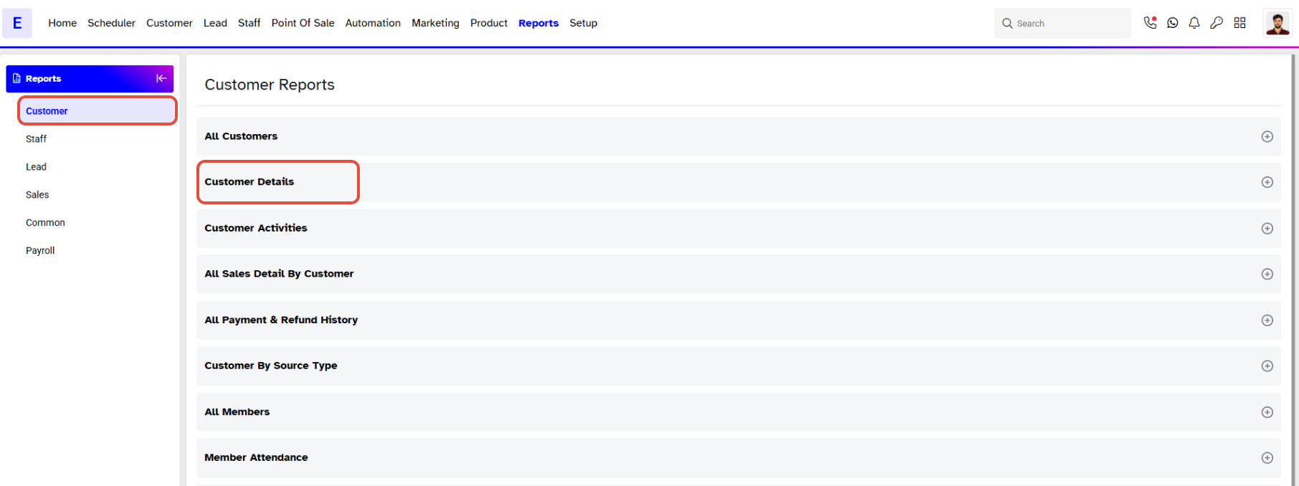This screenshot has width=1299, height=486.
Task: Open the phone calls icon
Action: tap(1150, 23)
